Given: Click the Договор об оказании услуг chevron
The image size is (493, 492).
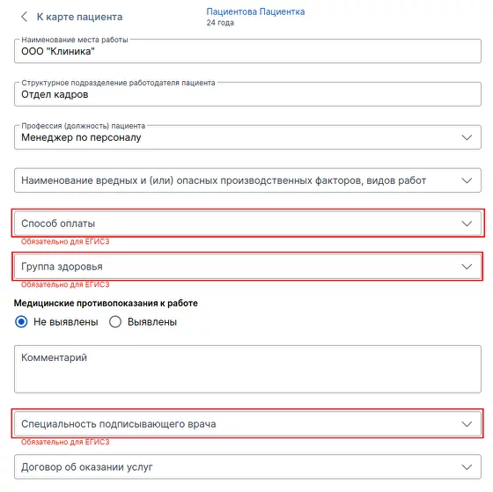Looking at the screenshot, I should pyautogui.click(x=467, y=467).
